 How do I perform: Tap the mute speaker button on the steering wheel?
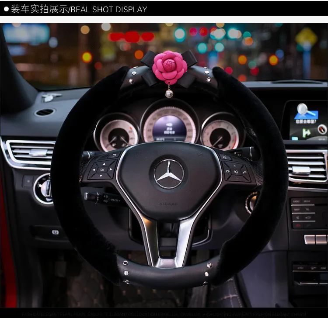pos(236,172)
